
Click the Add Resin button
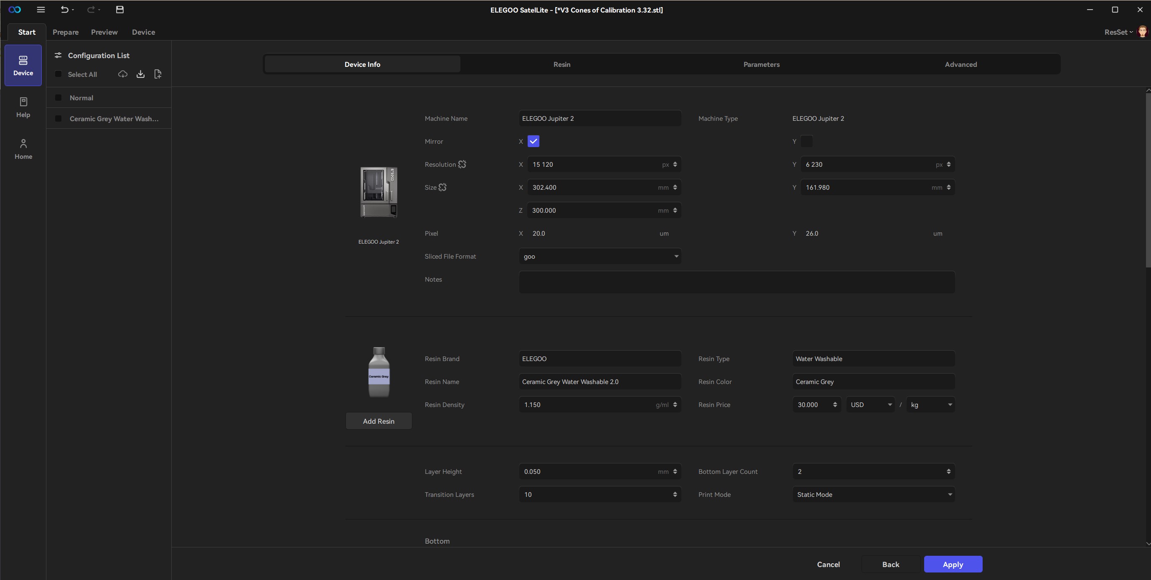click(x=379, y=421)
